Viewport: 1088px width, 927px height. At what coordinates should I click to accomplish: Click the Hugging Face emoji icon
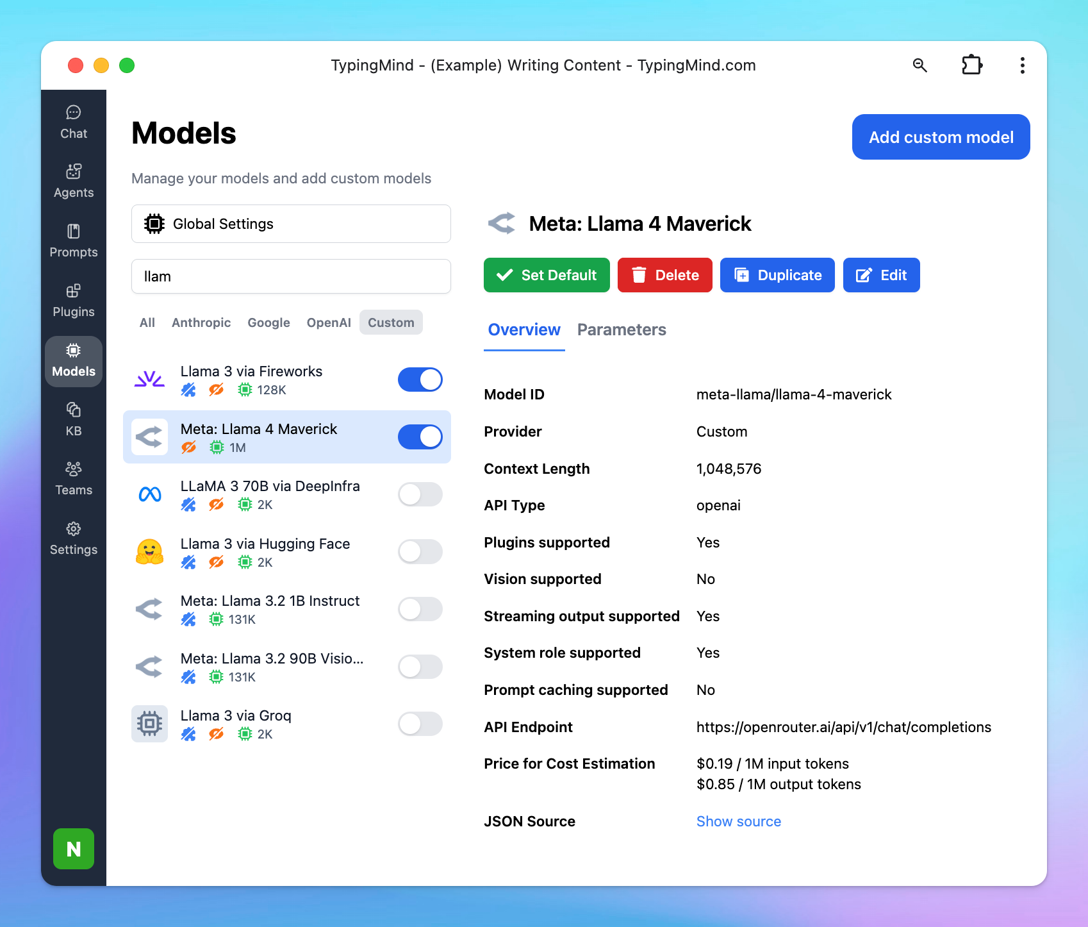[149, 551]
